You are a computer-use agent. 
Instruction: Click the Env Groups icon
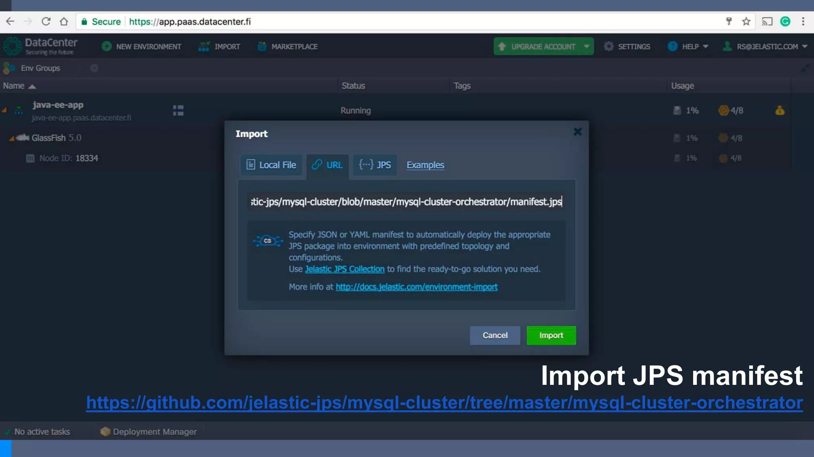click(9, 68)
